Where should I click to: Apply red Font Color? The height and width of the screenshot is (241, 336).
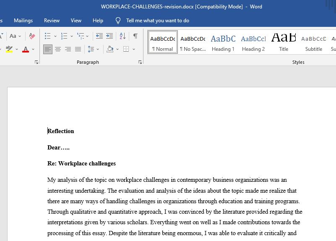26,49
